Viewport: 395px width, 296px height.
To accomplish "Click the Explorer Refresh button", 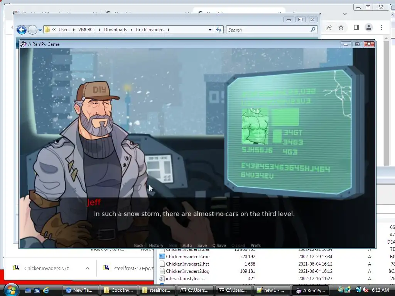I will 219,30.
